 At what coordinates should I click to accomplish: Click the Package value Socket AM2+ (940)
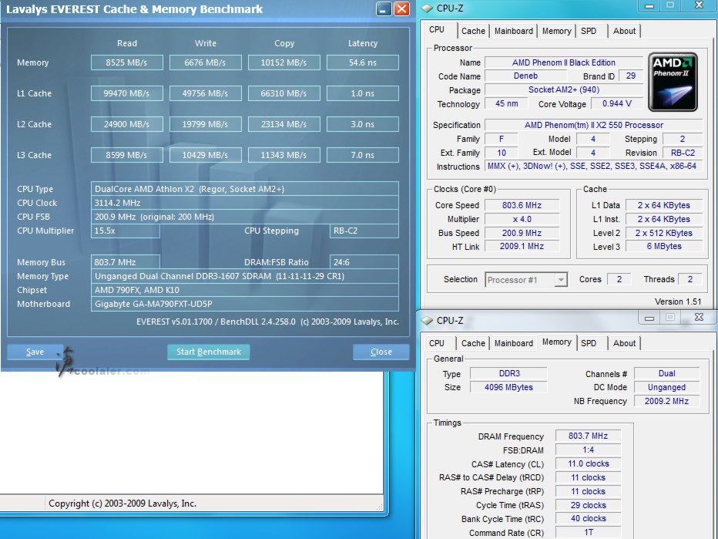[564, 89]
